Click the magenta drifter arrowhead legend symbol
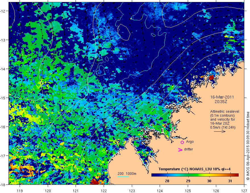This screenshot has width=250, height=193. [x=180, y=150]
